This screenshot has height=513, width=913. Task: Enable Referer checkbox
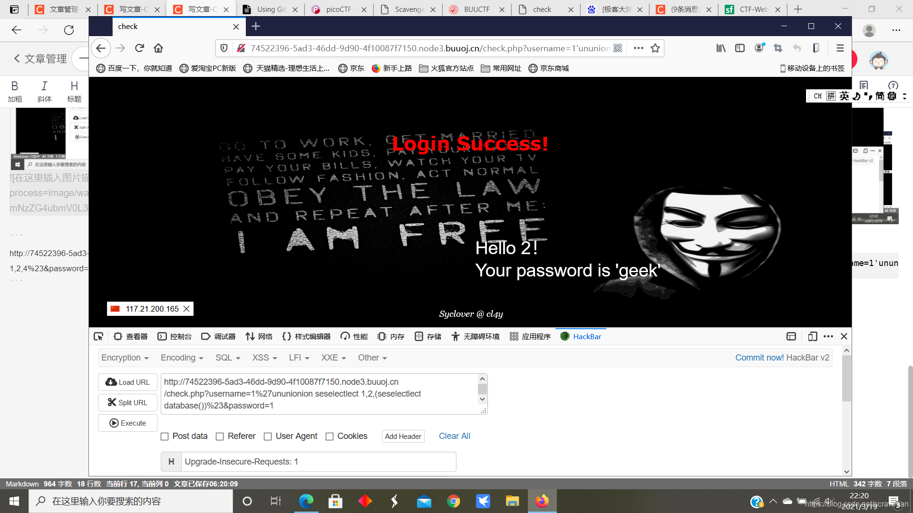(220, 437)
